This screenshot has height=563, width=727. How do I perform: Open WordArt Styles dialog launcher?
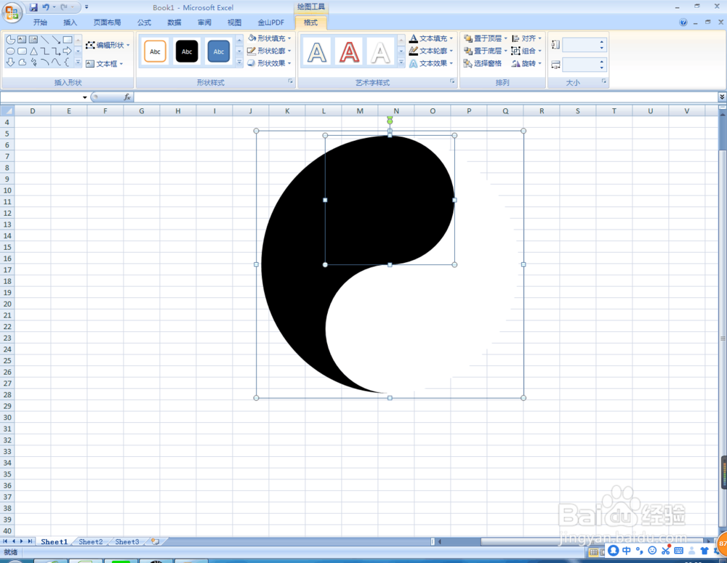(x=452, y=81)
